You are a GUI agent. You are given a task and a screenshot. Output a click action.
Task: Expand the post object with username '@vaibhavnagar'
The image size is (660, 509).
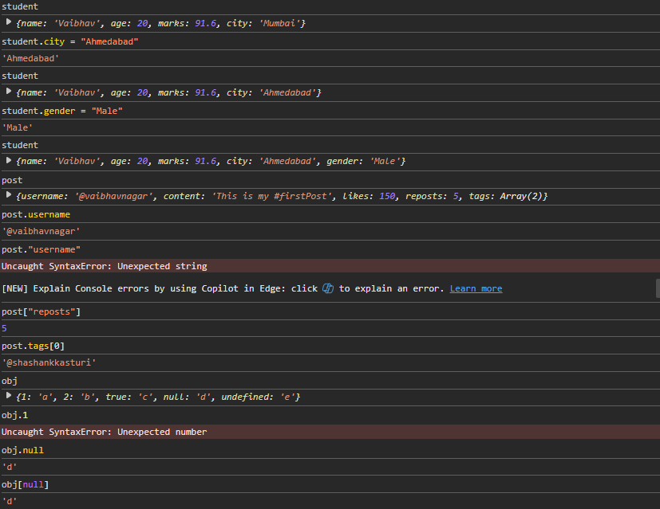click(x=9, y=195)
